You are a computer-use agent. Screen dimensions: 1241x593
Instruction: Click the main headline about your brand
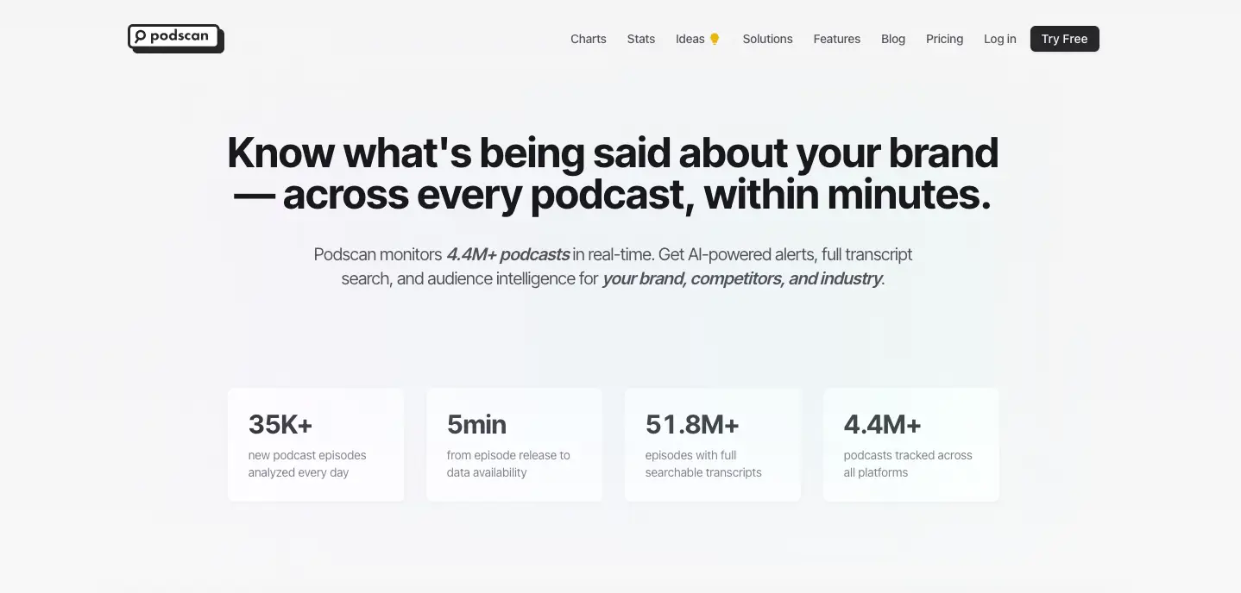612,172
